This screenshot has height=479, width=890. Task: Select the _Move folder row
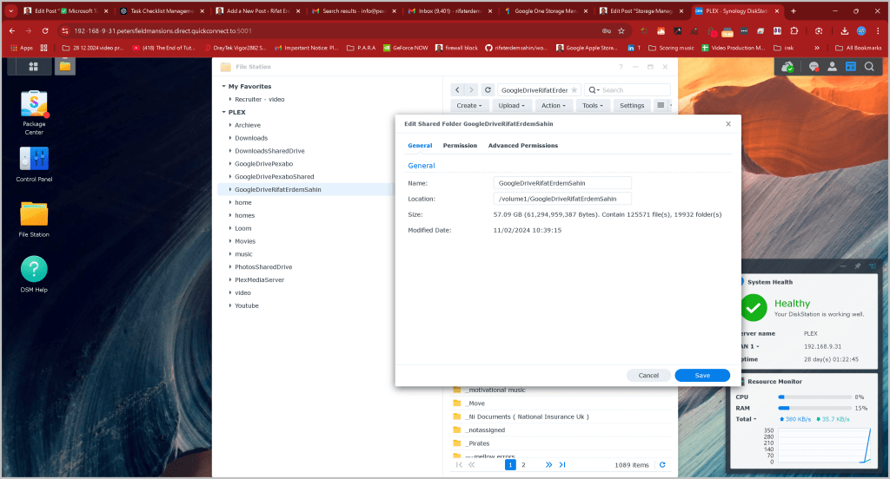click(x=561, y=403)
